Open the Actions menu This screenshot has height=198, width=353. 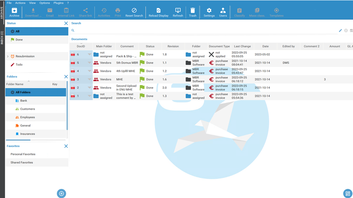pos(20,3)
